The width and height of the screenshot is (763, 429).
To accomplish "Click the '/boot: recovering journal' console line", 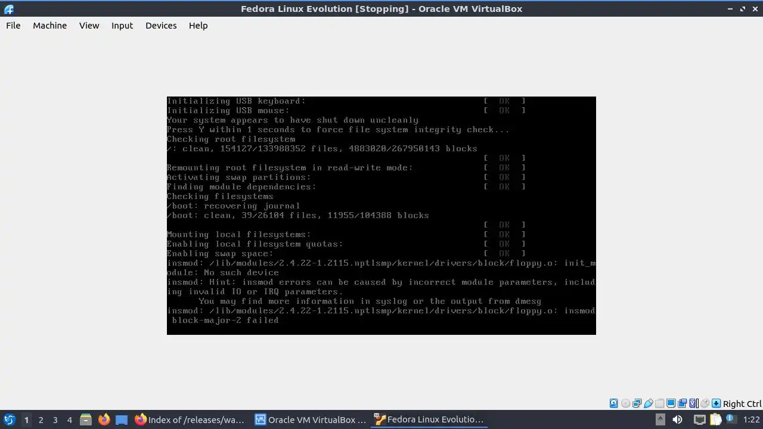I will (x=234, y=206).
